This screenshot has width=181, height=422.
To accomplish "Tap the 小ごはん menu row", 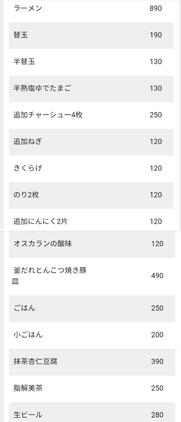I will tap(28, 335).
